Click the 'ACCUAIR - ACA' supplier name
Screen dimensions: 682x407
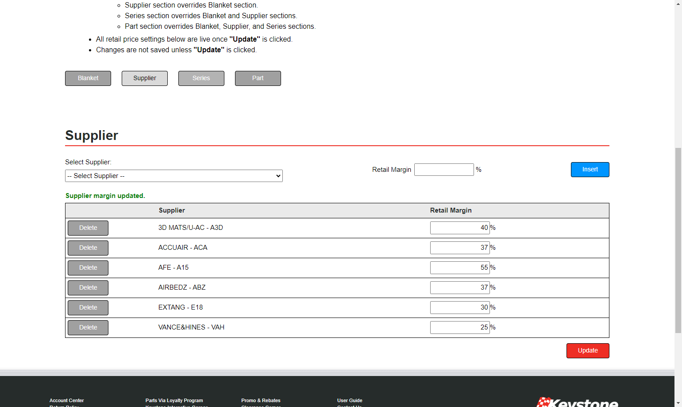click(x=183, y=248)
